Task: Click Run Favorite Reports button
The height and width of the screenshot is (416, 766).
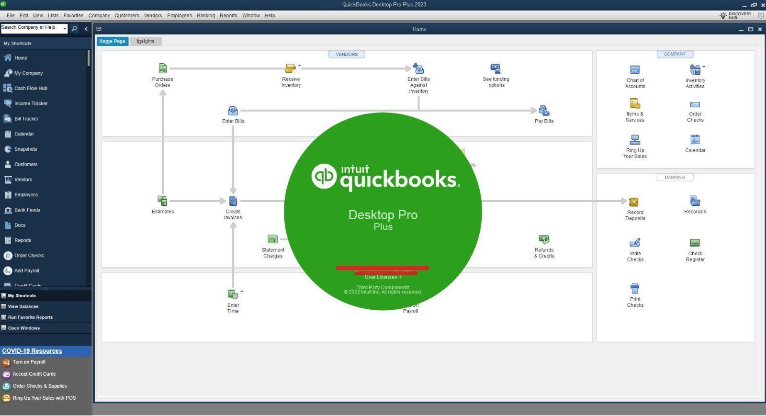Action: pos(45,317)
